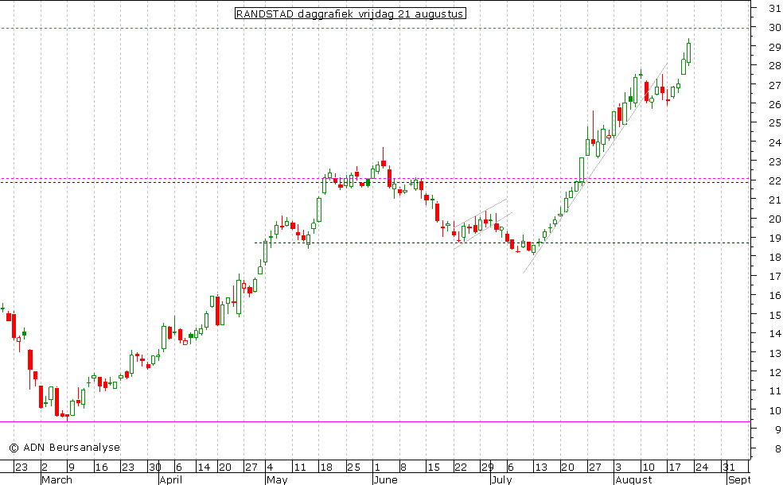Click date label 13 in July
This screenshot has height=485, width=783.
541,467
